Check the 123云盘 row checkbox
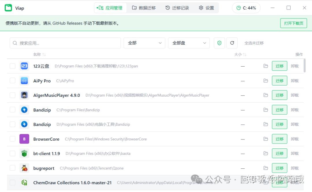 coord(12,66)
